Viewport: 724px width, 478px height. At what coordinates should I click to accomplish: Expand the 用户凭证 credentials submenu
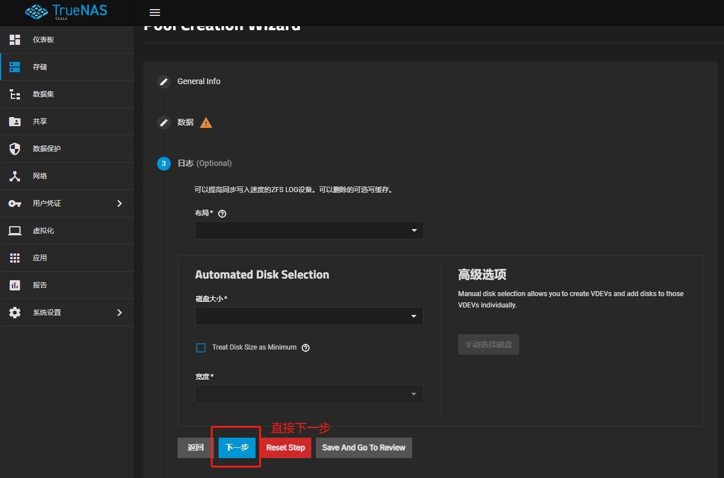tap(120, 203)
